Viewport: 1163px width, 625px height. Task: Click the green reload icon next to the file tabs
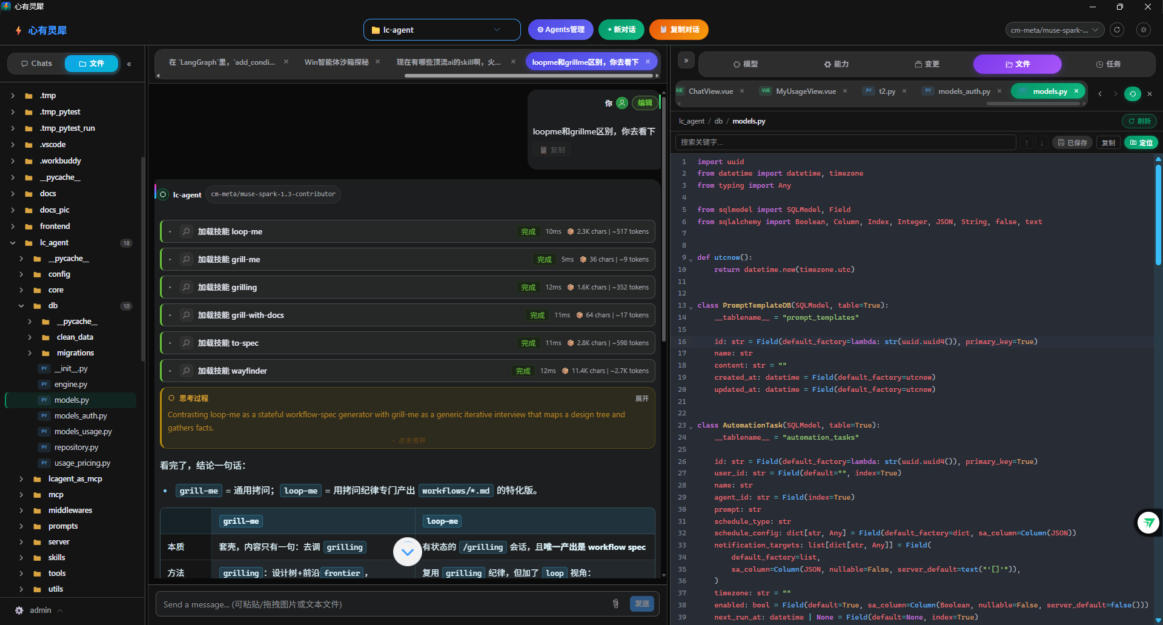1132,94
